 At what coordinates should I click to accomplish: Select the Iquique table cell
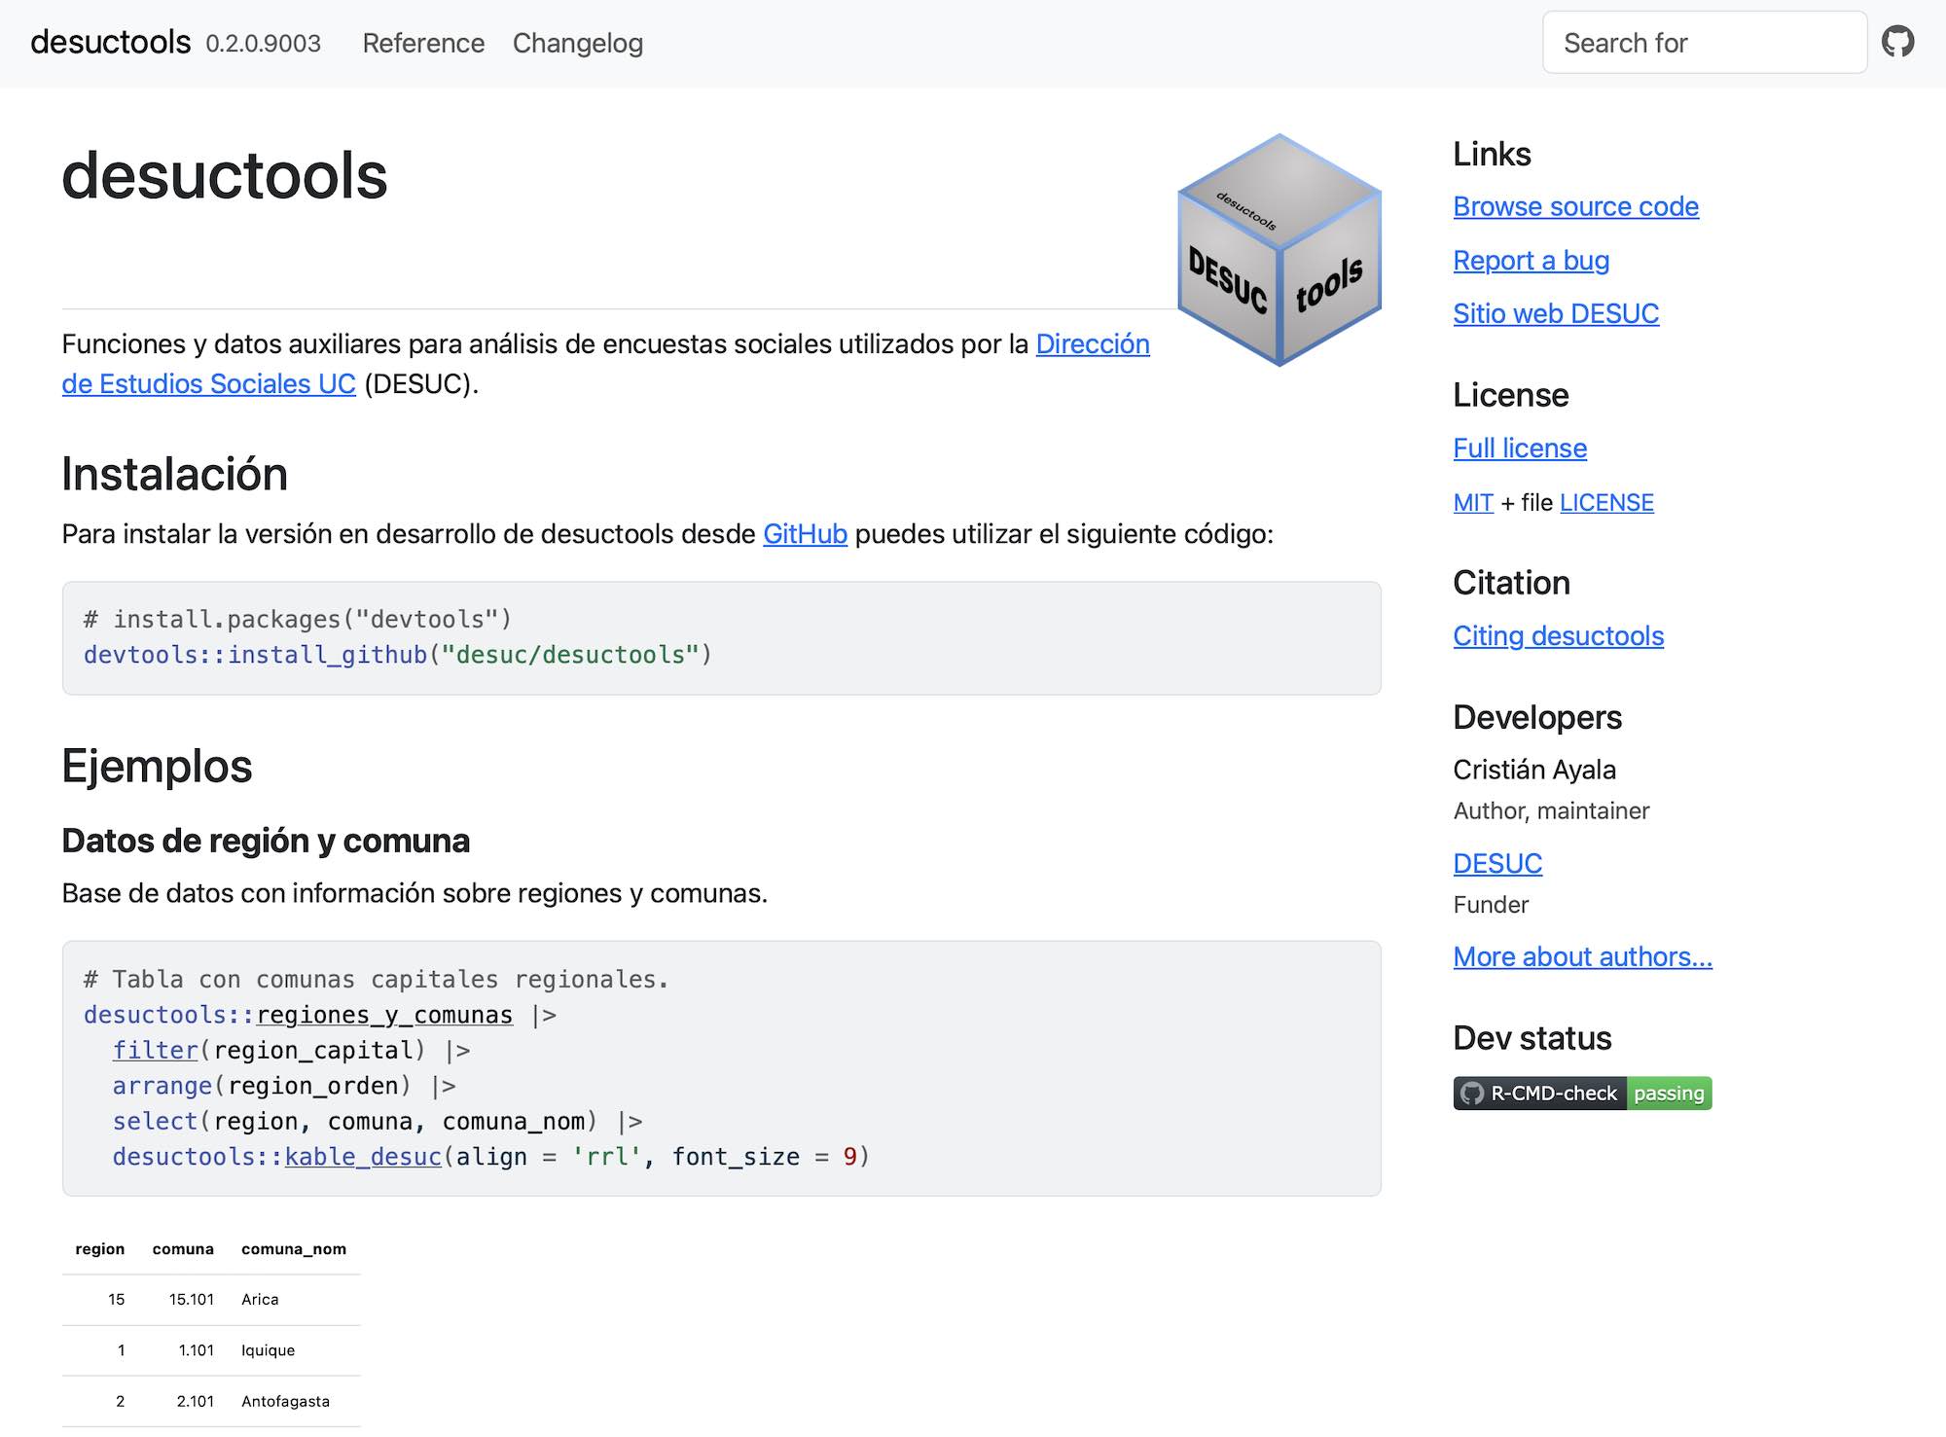point(269,1350)
